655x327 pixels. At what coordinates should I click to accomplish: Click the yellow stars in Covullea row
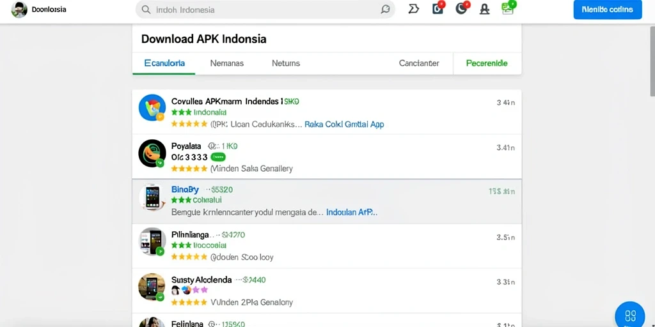click(x=189, y=124)
